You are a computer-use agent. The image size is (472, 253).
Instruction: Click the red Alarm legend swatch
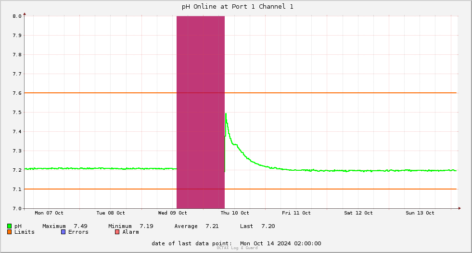click(x=117, y=232)
